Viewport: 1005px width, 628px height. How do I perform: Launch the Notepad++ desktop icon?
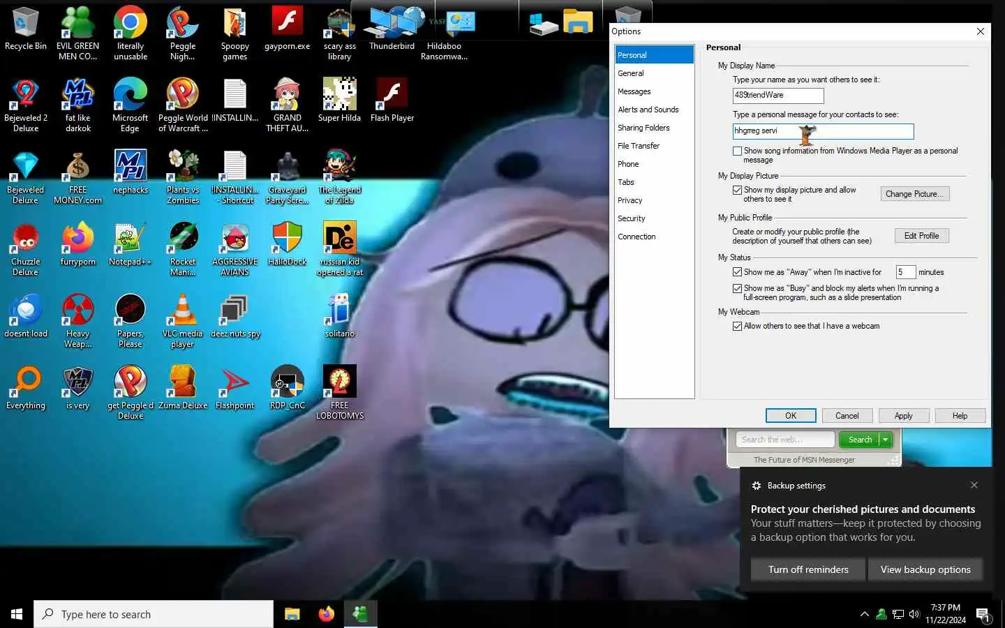point(131,244)
